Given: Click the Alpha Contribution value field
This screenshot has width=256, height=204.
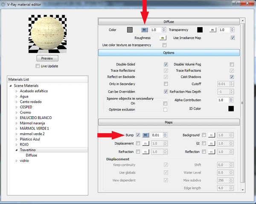Looking at the screenshot, I should pyautogui.click(x=223, y=100).
